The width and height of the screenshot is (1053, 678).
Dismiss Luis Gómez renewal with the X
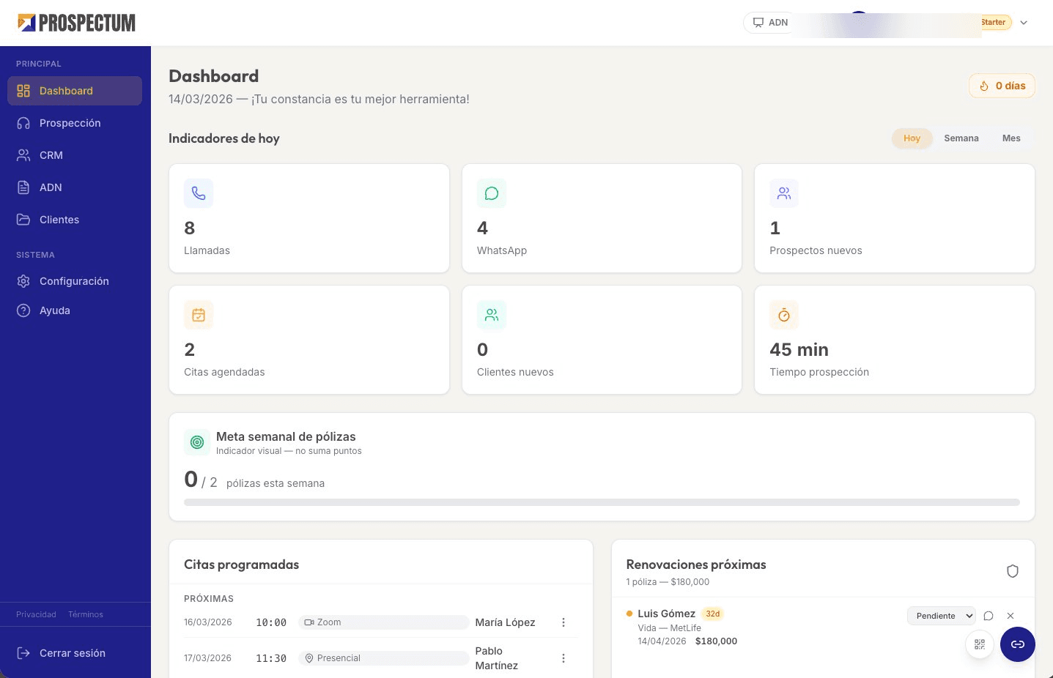tap(1010, 616)
